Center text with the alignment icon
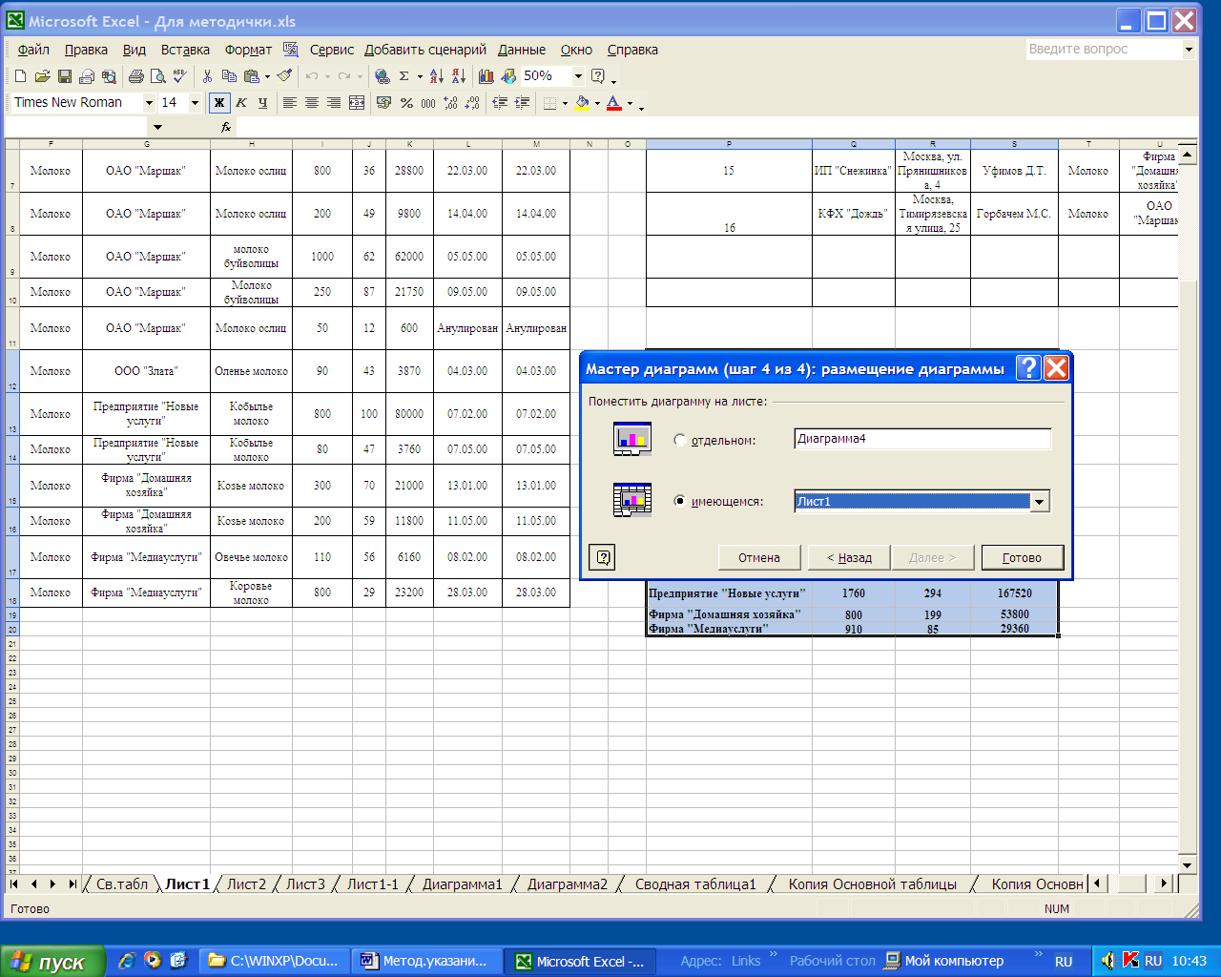Screen dimensions: 1221x977 tap(312, 103)
